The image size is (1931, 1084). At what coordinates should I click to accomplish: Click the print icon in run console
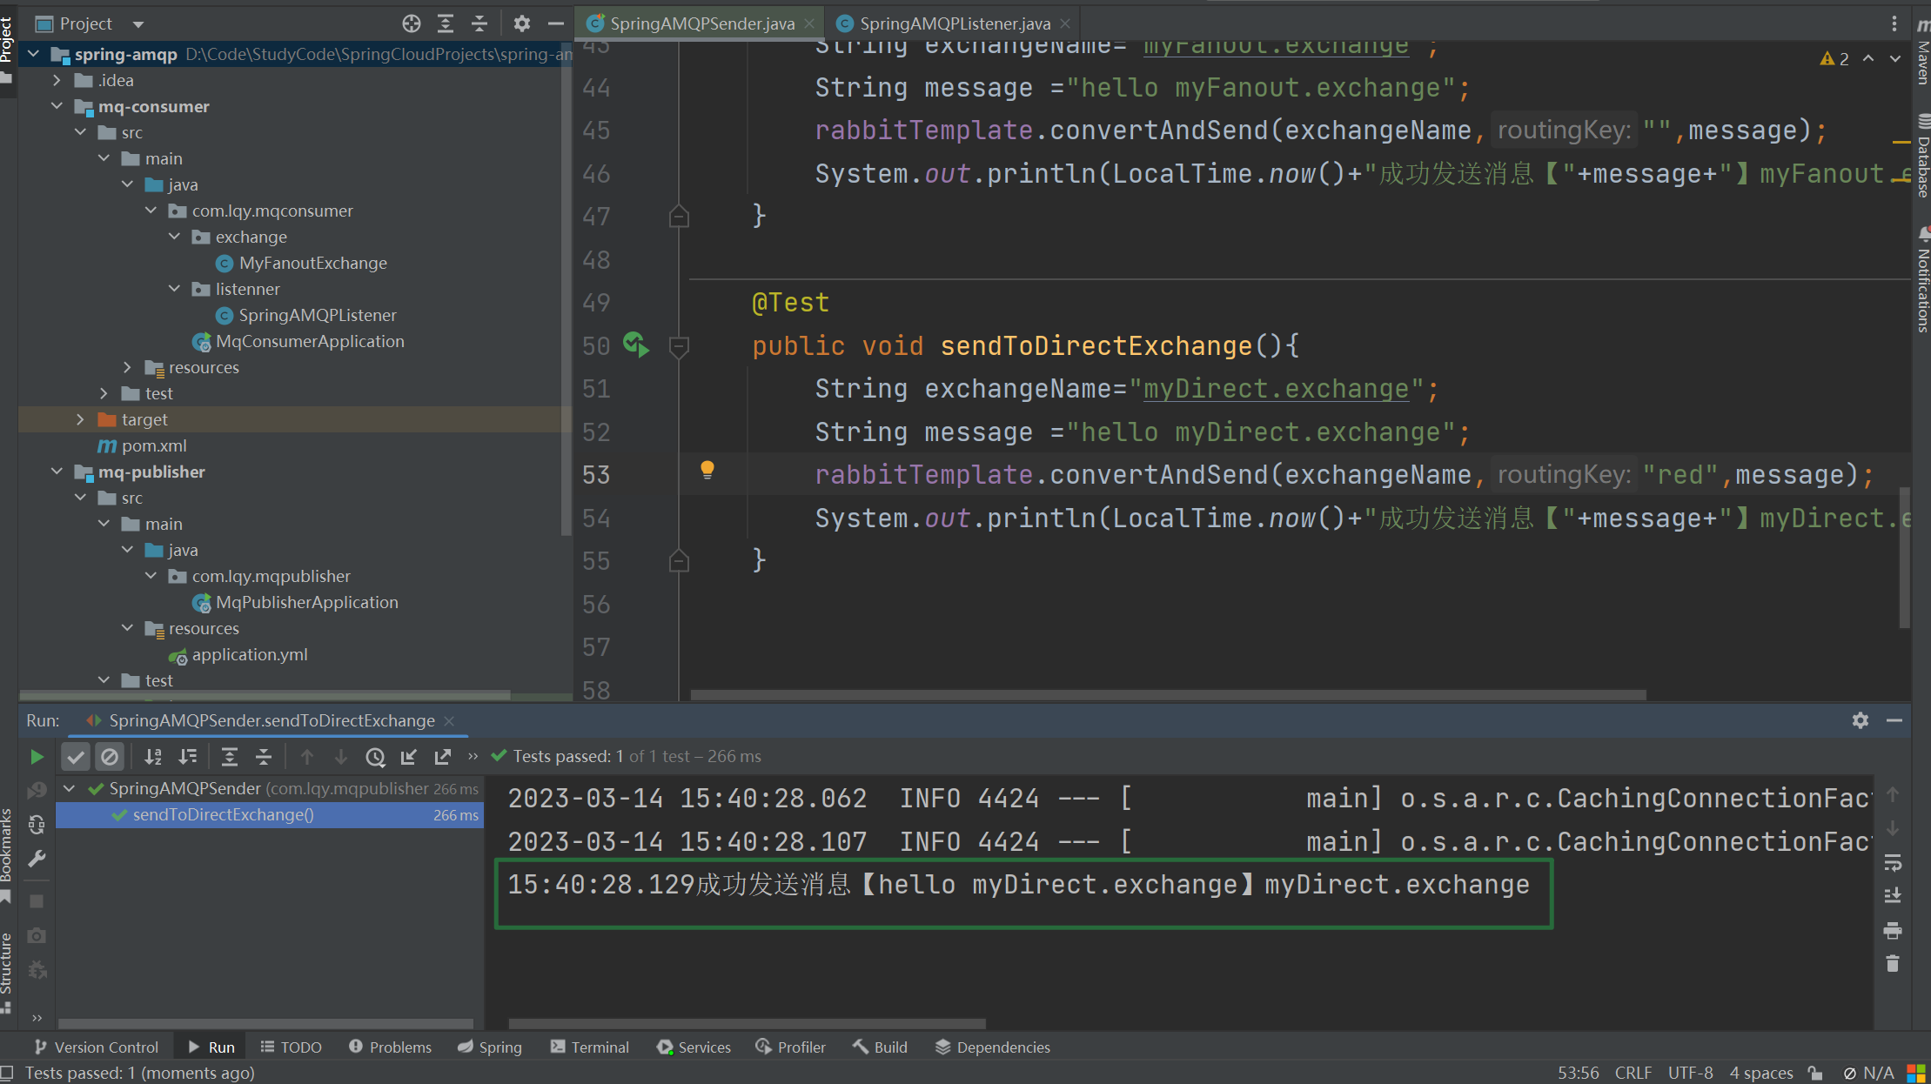click(x=1892, y=931)
